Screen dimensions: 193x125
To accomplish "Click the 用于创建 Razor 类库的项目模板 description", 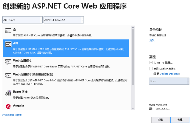I will [x=31, y=98].
